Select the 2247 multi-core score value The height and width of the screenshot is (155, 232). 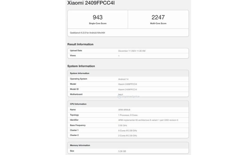click(x=158, y=17)
